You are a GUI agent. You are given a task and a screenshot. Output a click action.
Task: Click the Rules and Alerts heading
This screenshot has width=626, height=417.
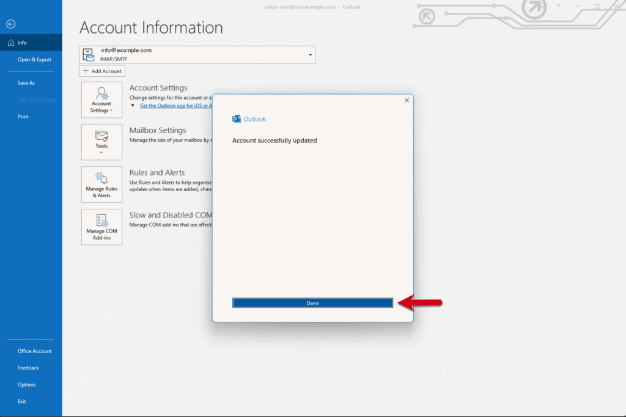coord(157,173)
